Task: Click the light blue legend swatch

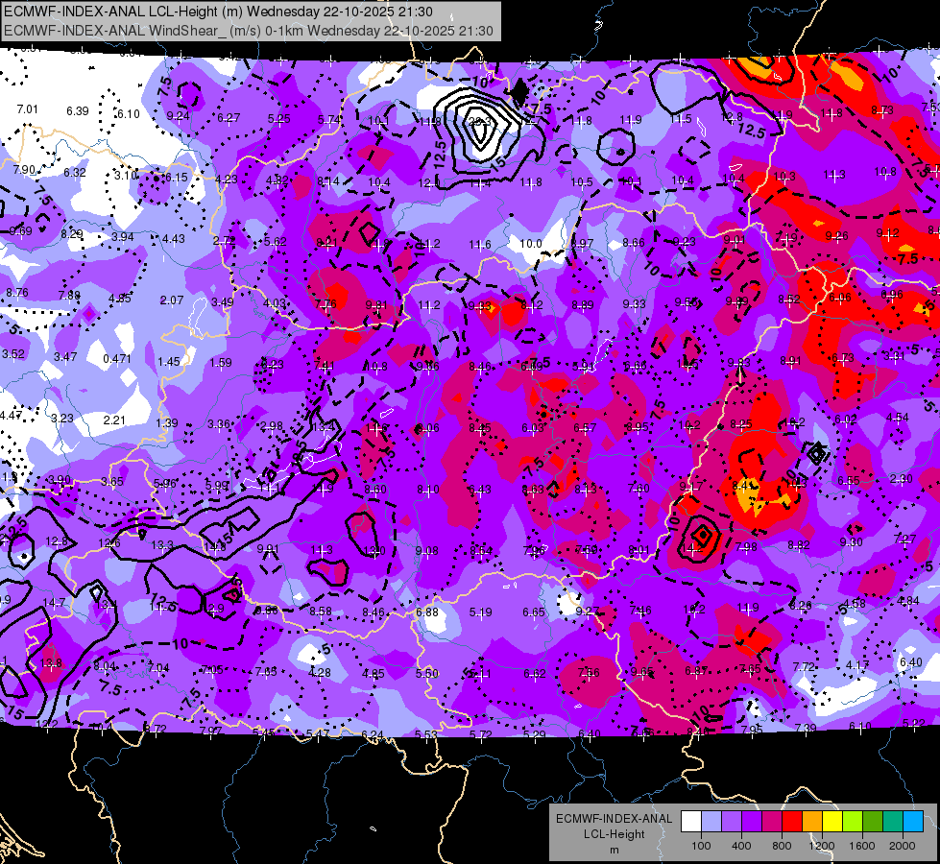Action: point(711,821)
